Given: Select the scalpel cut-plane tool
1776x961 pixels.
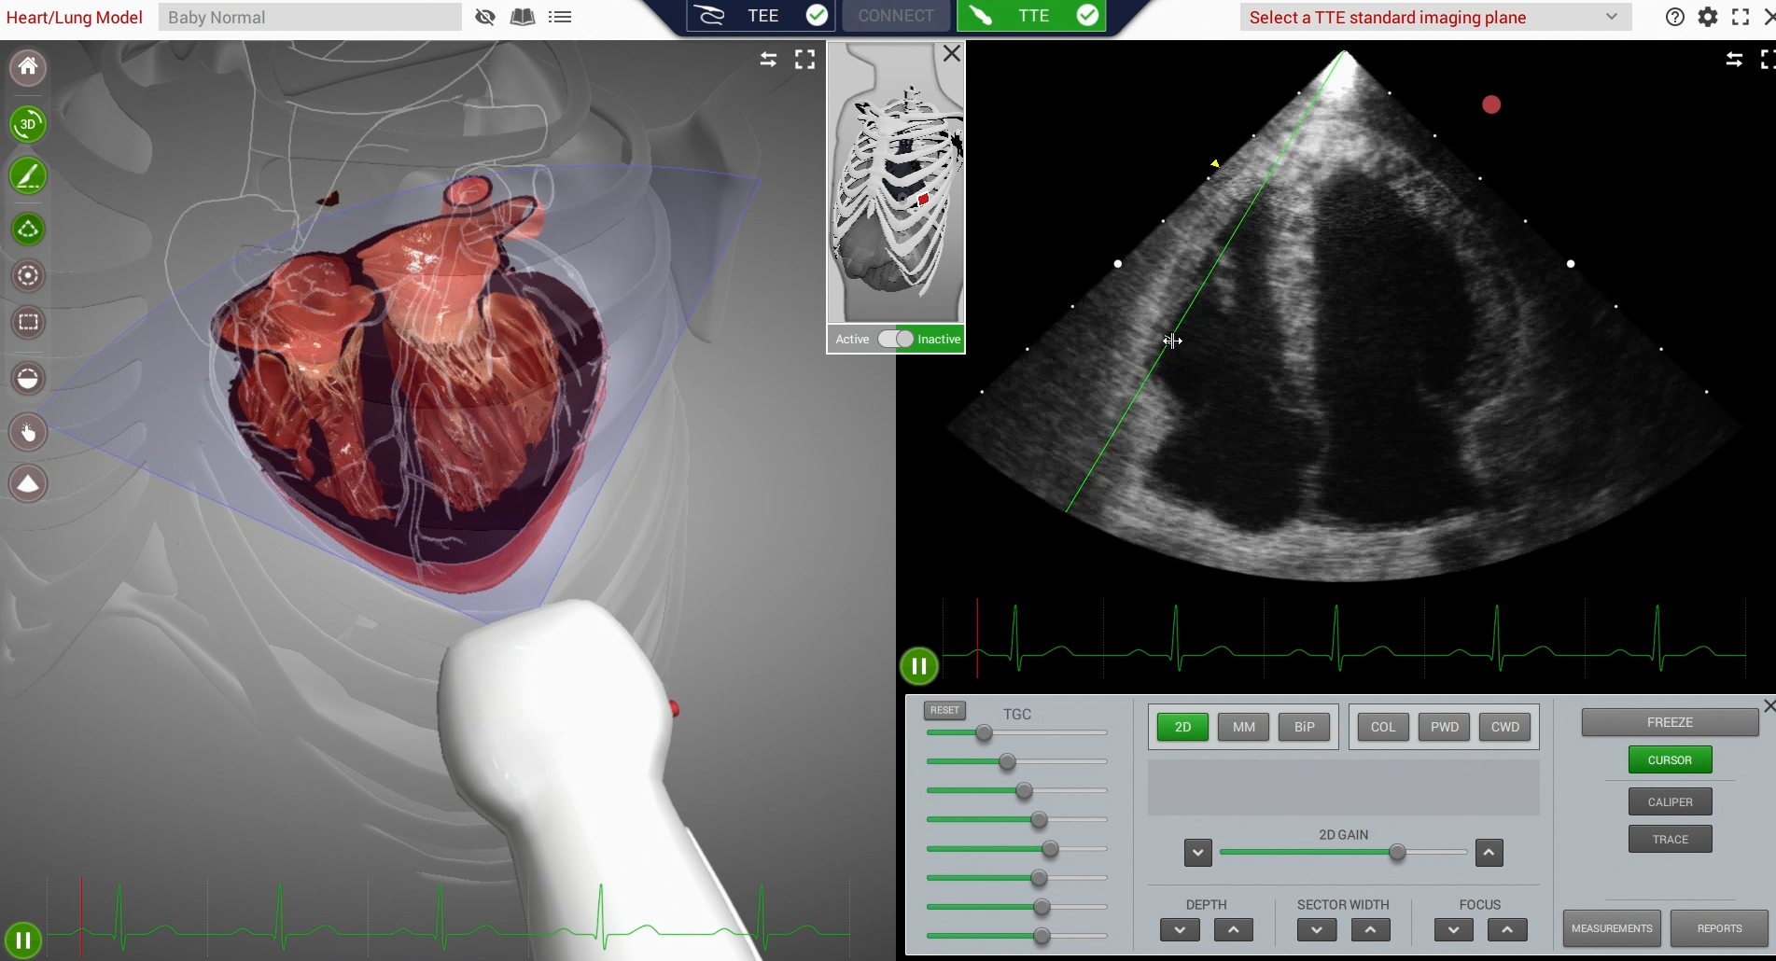Looking at the screenshot, I should tap(28, 175).
